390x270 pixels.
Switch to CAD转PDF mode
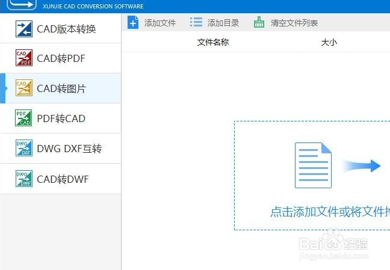click(61, 58)
